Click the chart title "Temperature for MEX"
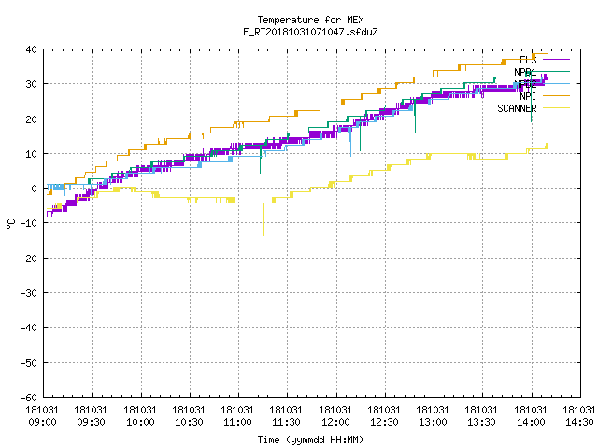This screenshot has width=598, height=448. (310, 20)
